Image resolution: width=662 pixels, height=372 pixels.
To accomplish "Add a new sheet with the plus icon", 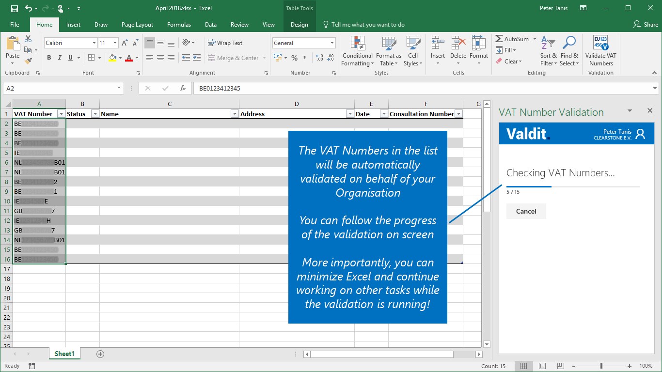I will coord(100,354).
